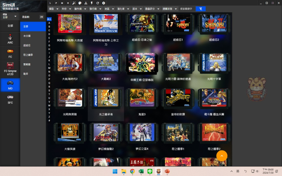Select the FC Smynes120 platform
Viewport: 282px width, 176px height.
tap(10, 69)
